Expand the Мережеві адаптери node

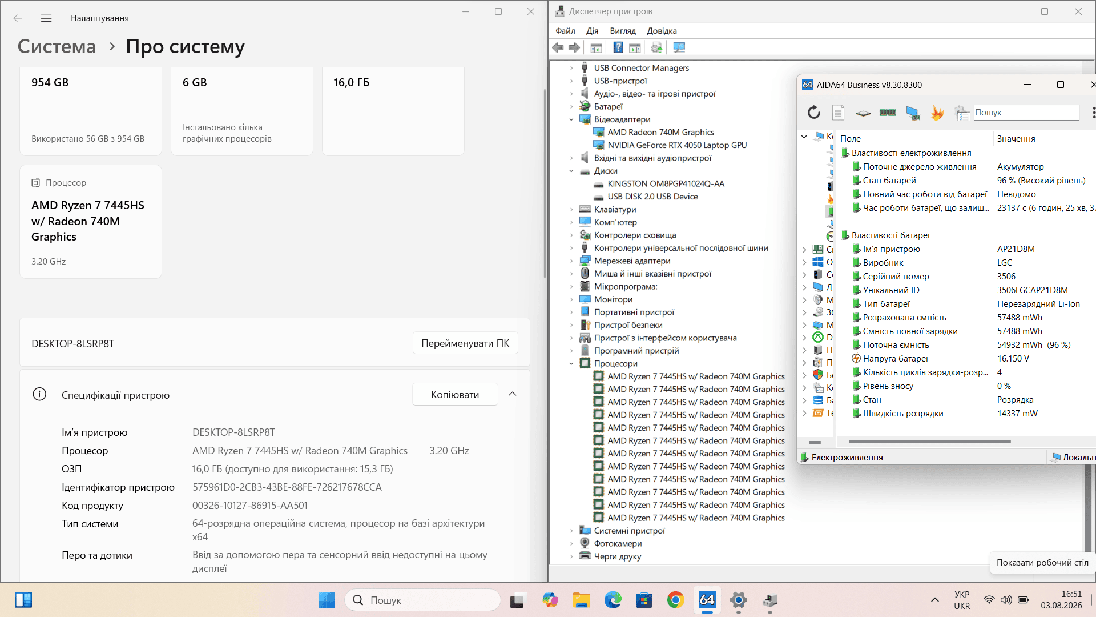point(571,261)
